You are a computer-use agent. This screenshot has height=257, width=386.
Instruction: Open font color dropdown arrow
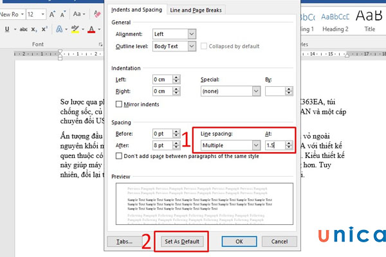99,30
